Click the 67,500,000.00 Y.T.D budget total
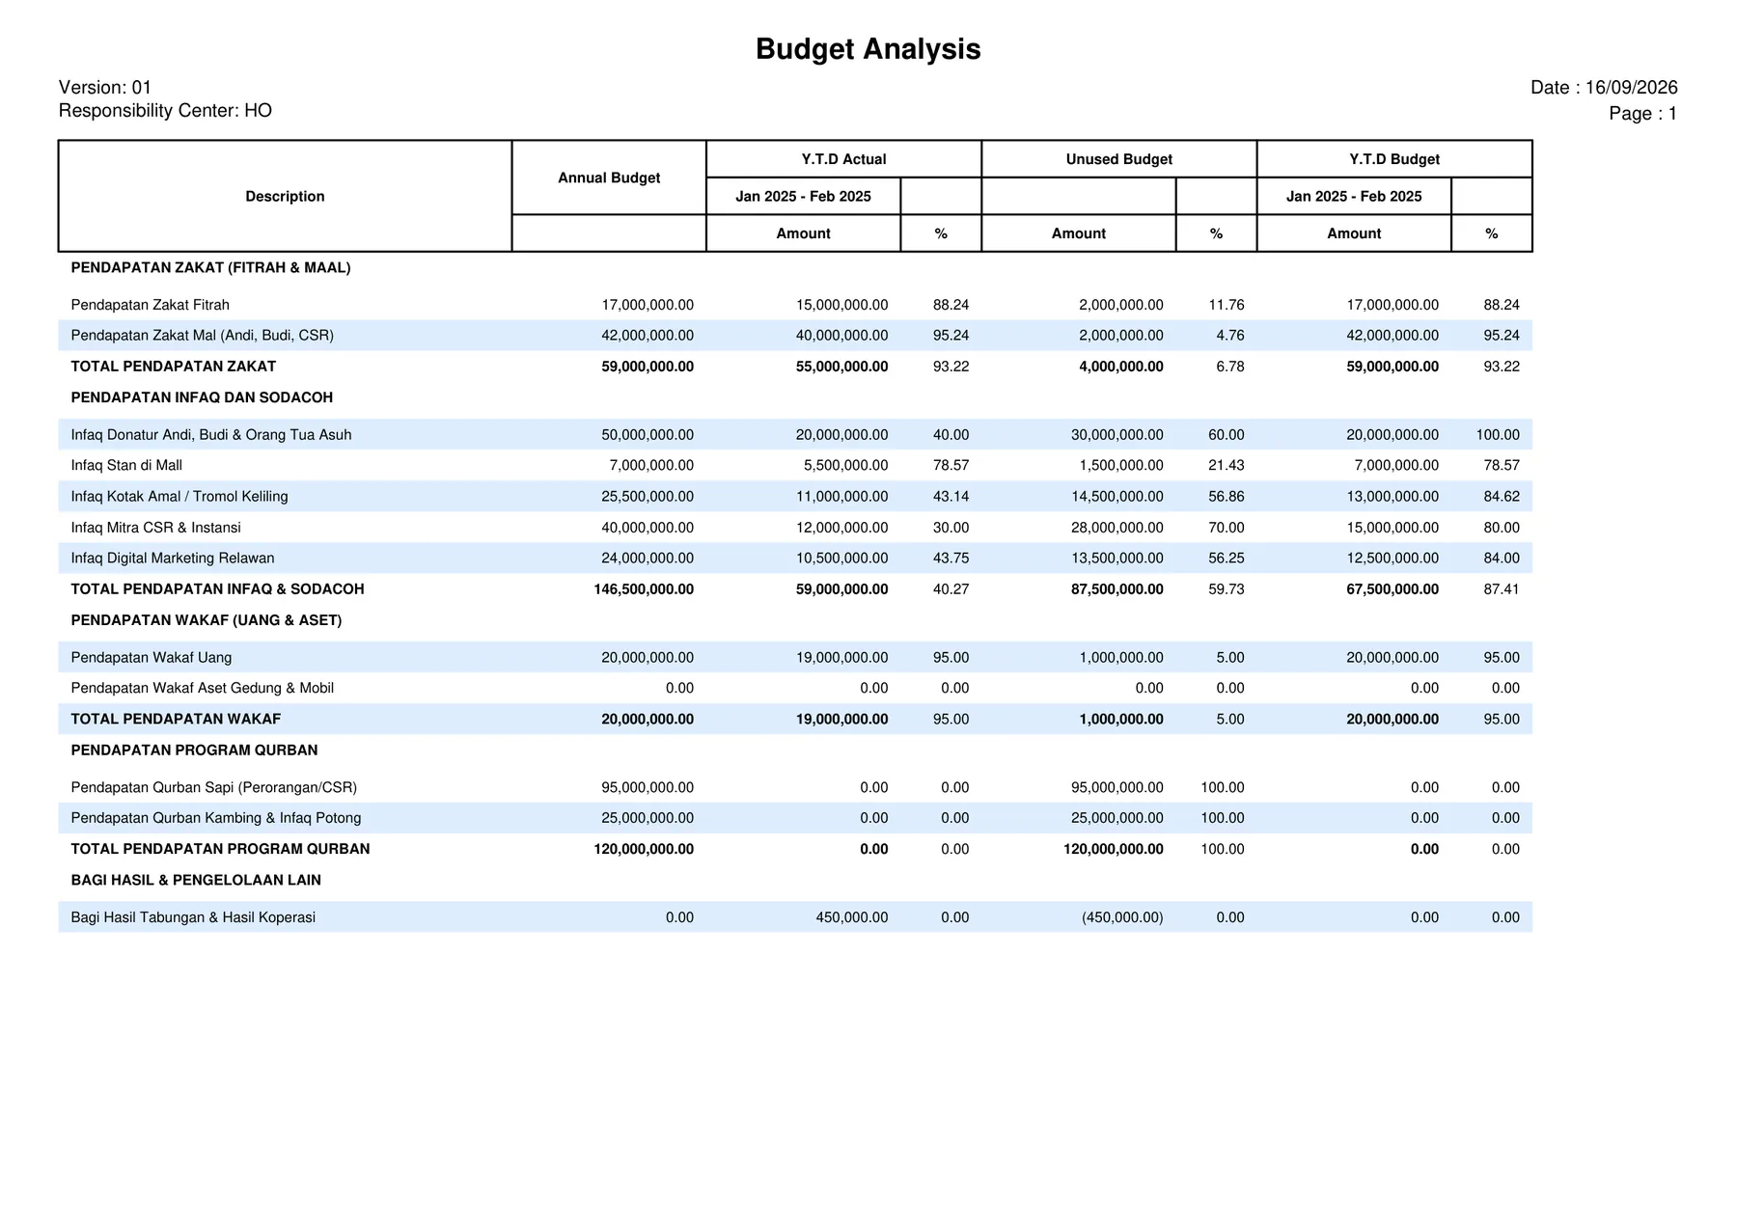The image size is (1737, 1228). (1392, 589)
